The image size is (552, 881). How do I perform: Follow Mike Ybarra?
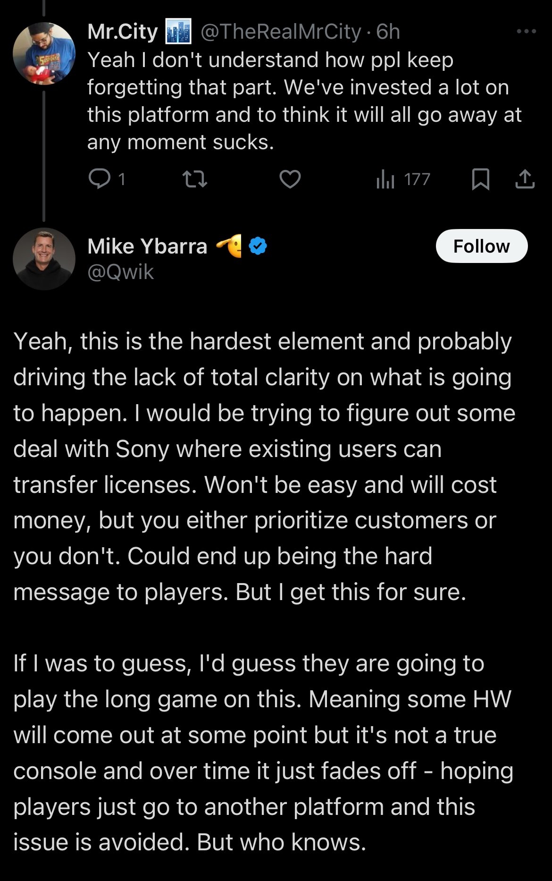[x=481, y=246]
